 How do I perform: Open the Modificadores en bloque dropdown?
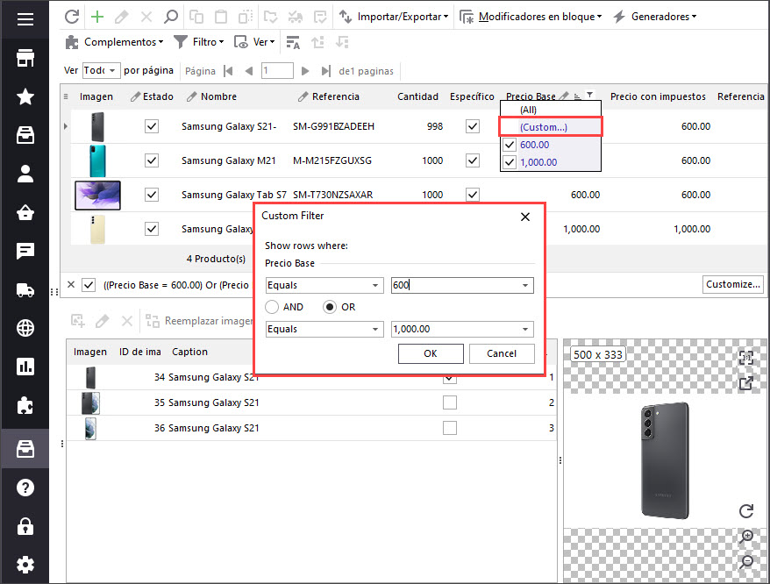click(x=531, y=17)
